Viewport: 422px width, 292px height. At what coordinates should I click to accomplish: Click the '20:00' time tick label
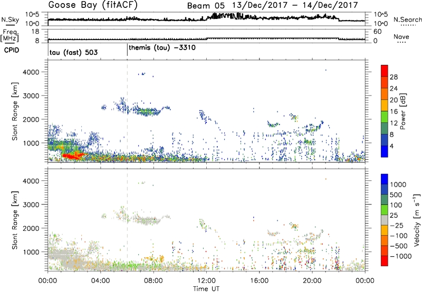tap(312, 281)
